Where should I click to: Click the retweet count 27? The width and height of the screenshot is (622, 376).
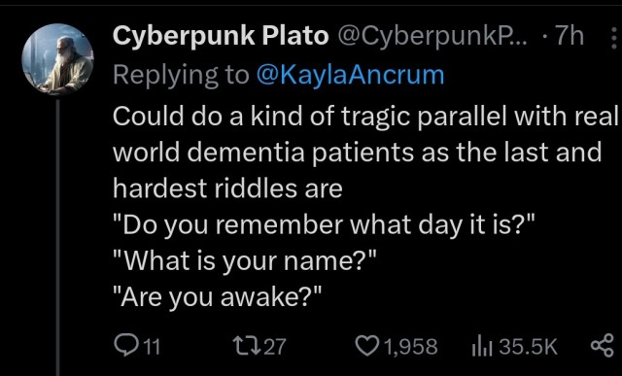tap(274, 346)
